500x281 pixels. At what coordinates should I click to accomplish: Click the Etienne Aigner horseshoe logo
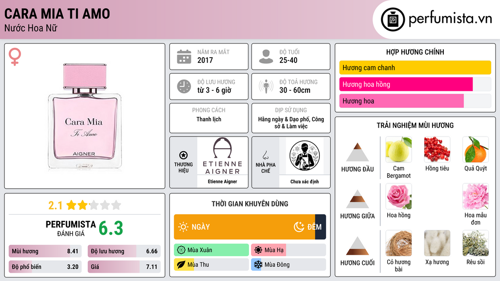tap(222, 148)
